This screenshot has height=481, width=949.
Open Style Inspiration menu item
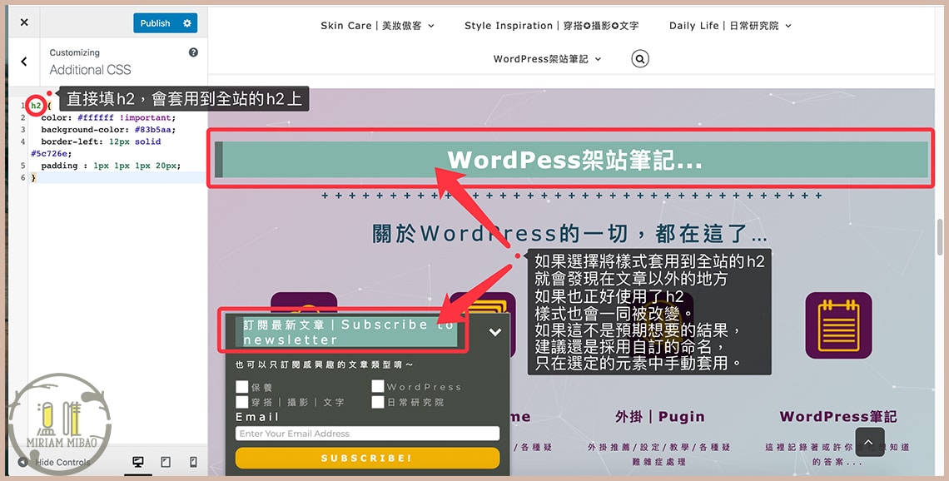pyautogui.click(x=551, y=26)
